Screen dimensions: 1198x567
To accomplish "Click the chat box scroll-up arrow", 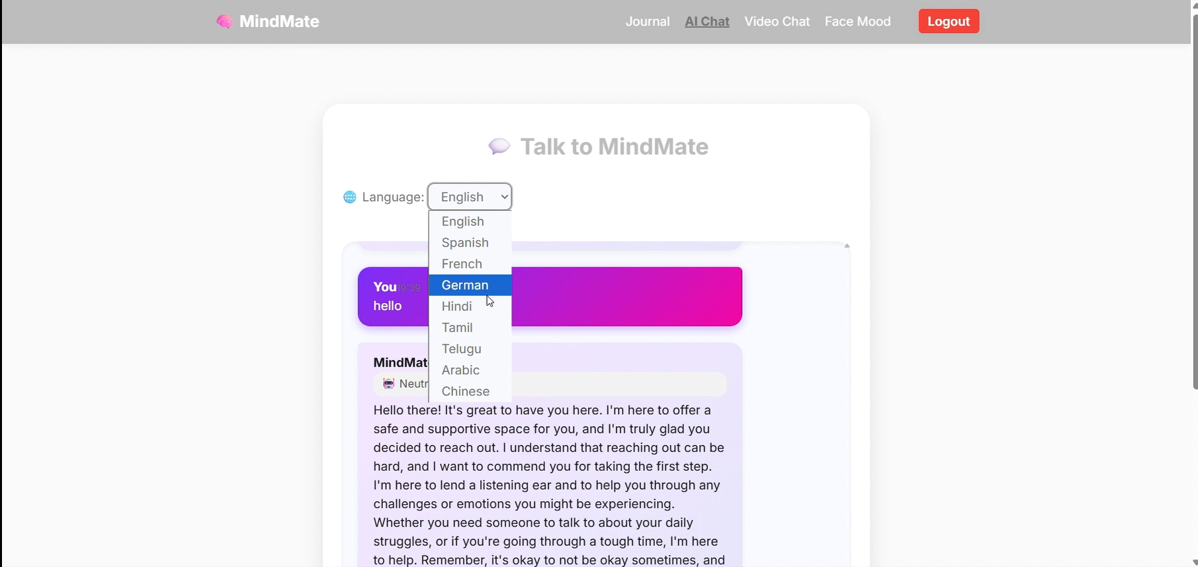I will 847,246.
